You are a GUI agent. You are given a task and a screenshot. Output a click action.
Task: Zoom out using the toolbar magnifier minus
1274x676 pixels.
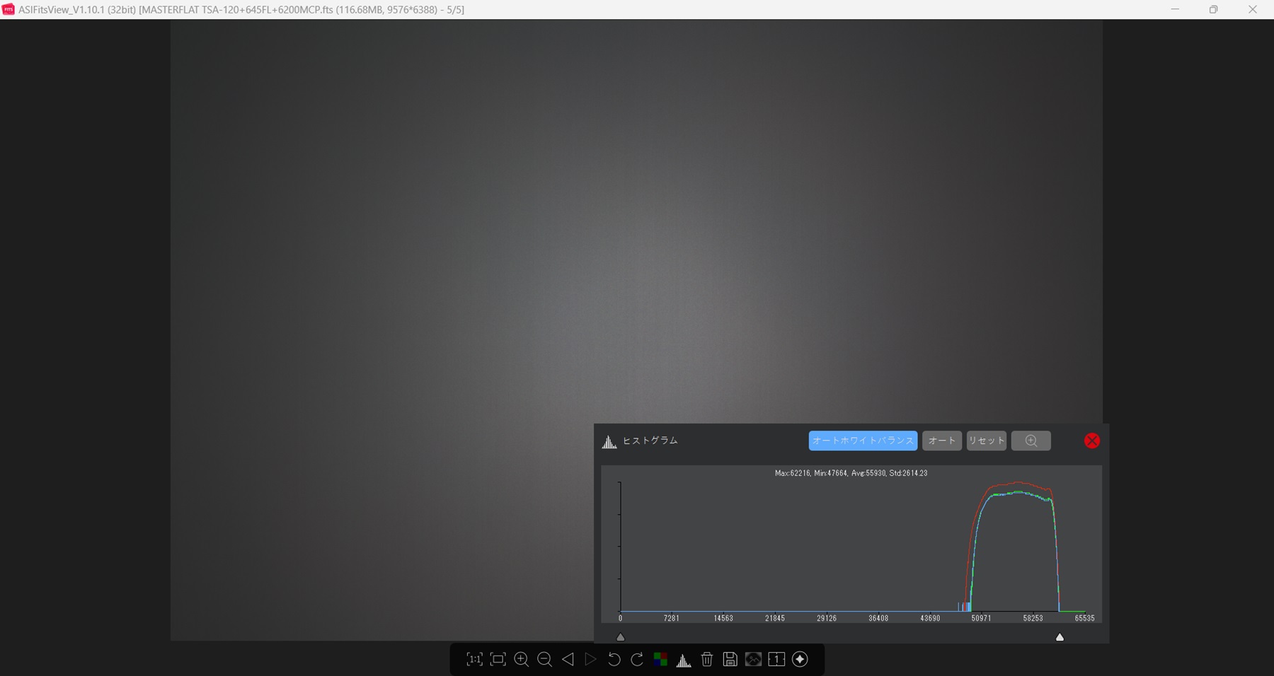(x=544, y=659)
